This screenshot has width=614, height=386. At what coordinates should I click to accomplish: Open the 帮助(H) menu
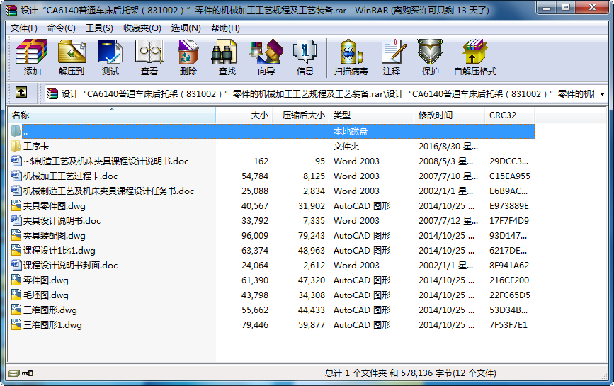pyautogui.click(x=225, y=28)
